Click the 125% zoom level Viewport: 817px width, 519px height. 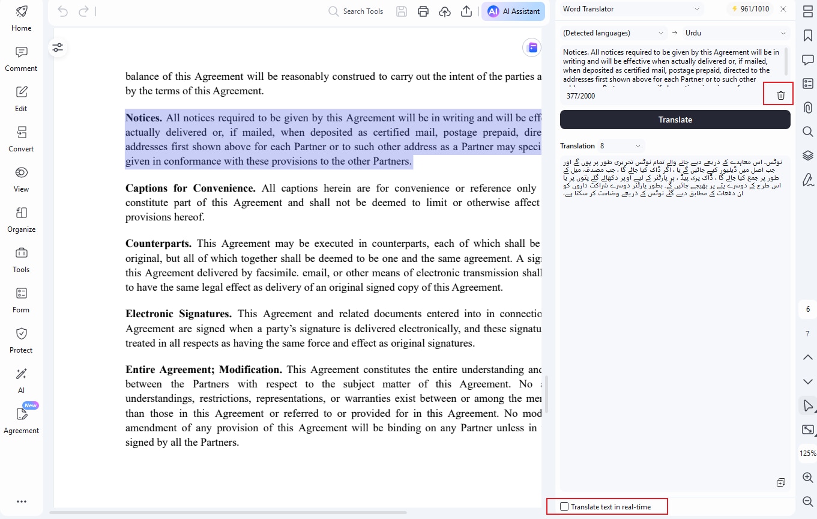pos(808,454)
